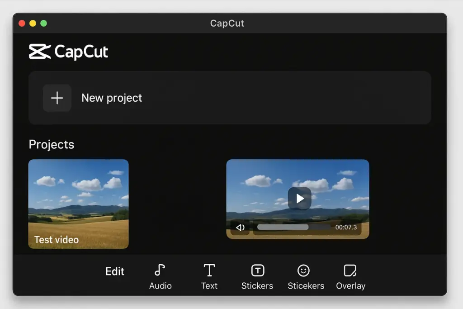Open the Audio tool music note icon

pyautogui.click(x=160, y=270)
